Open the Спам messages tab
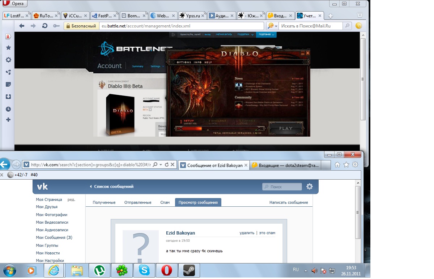The height and width of the screenshot is (279, 434). coord(165,202)
